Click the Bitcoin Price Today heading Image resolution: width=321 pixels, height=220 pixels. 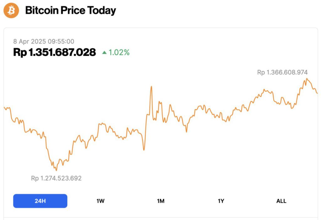(x=71, y=11)
